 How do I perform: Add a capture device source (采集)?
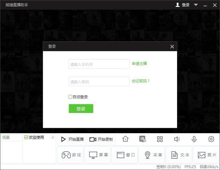(151, 155)
